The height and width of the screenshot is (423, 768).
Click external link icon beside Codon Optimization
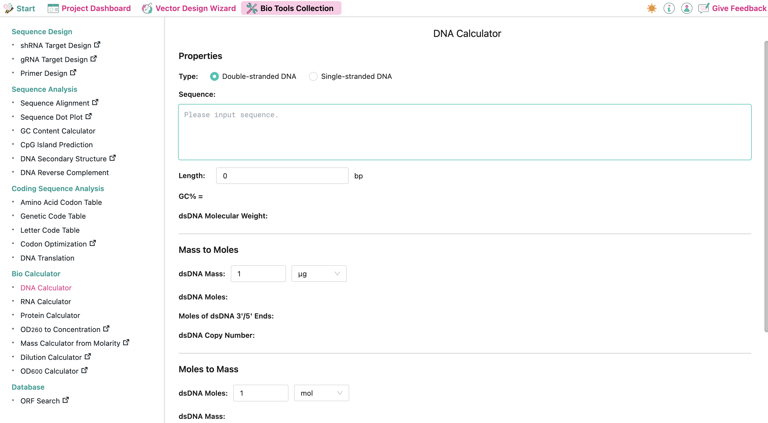93,243
